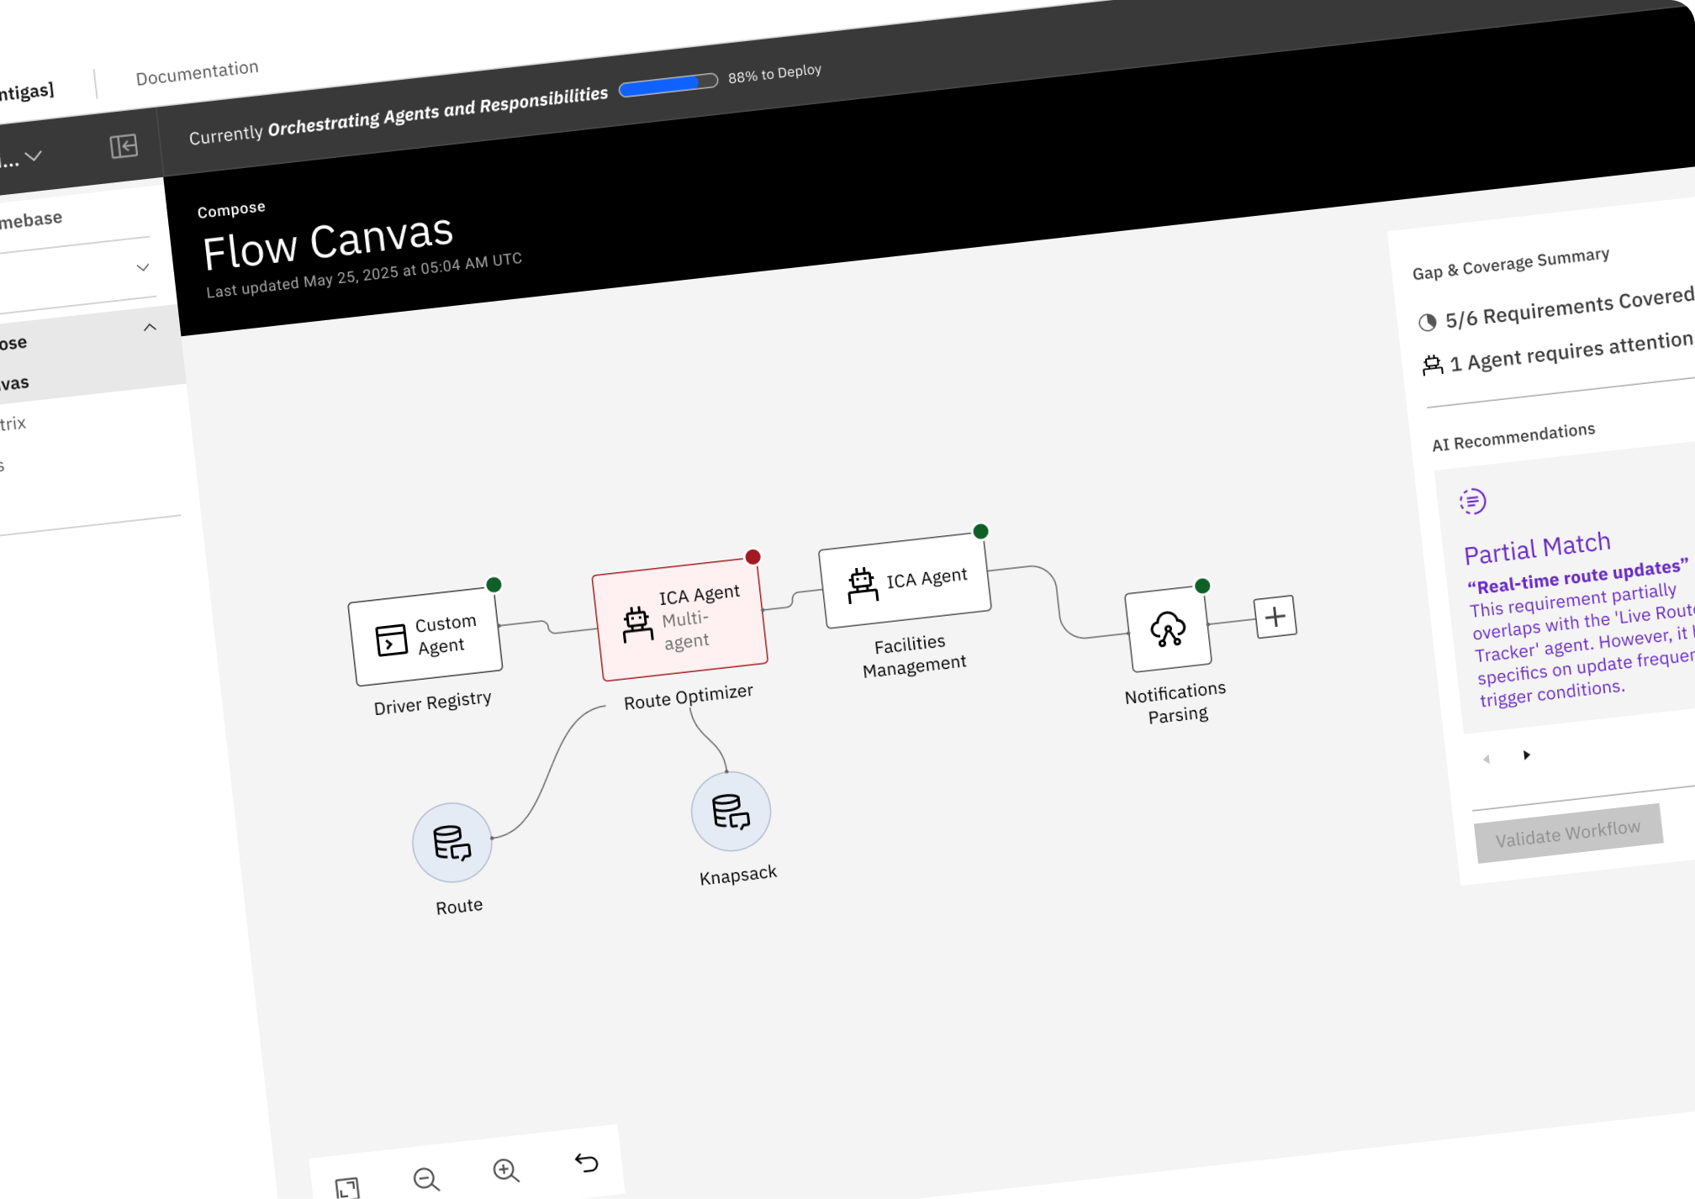The width and height of the screenshot is (1695, 1199).
Task: Click the 88% to Deploy progress bar
Action: click(x=668, y=83)
